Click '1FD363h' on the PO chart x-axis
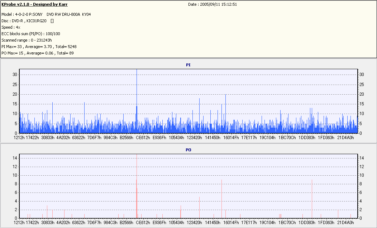Image resolution: width=377 pixels, height=228 pixels. [x=326, y=223]
